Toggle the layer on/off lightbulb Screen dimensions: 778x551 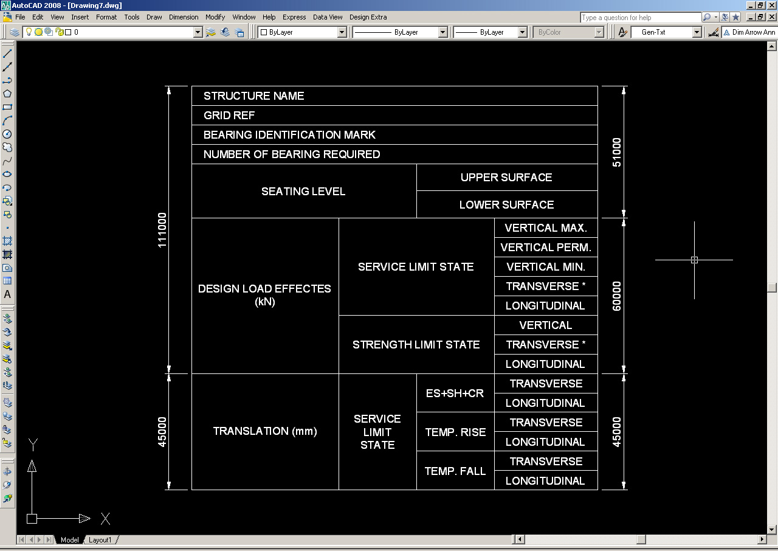pos(29,32)
